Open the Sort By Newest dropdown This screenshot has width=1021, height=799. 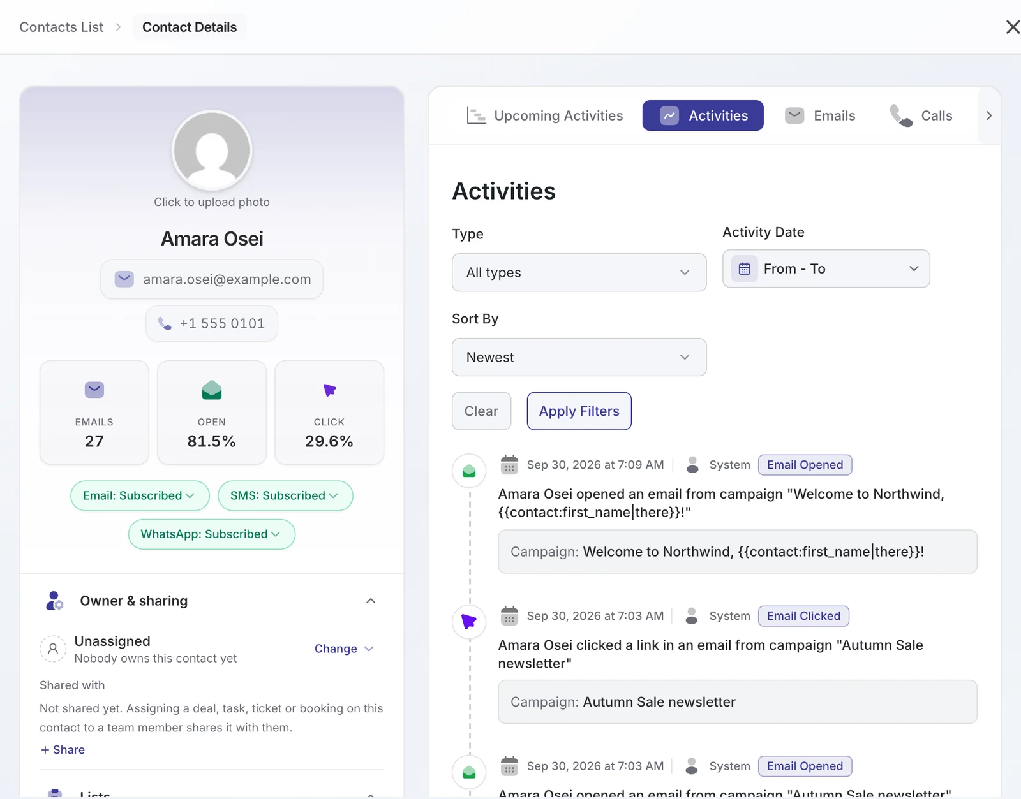(x=579, y=357)
